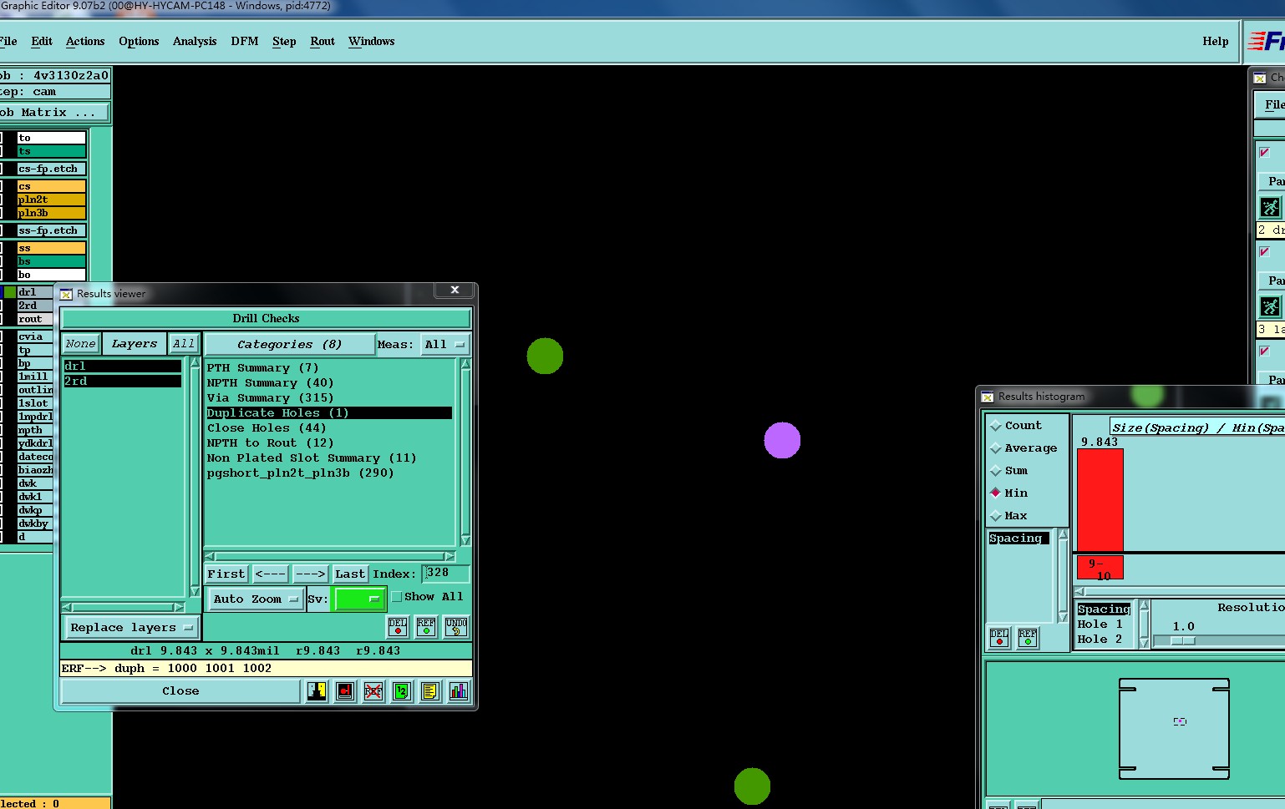Image resolution: width=1285 pixels, height=809 pixels.
Task: Select Via Summary (315) category
Action: pos(270,398)
